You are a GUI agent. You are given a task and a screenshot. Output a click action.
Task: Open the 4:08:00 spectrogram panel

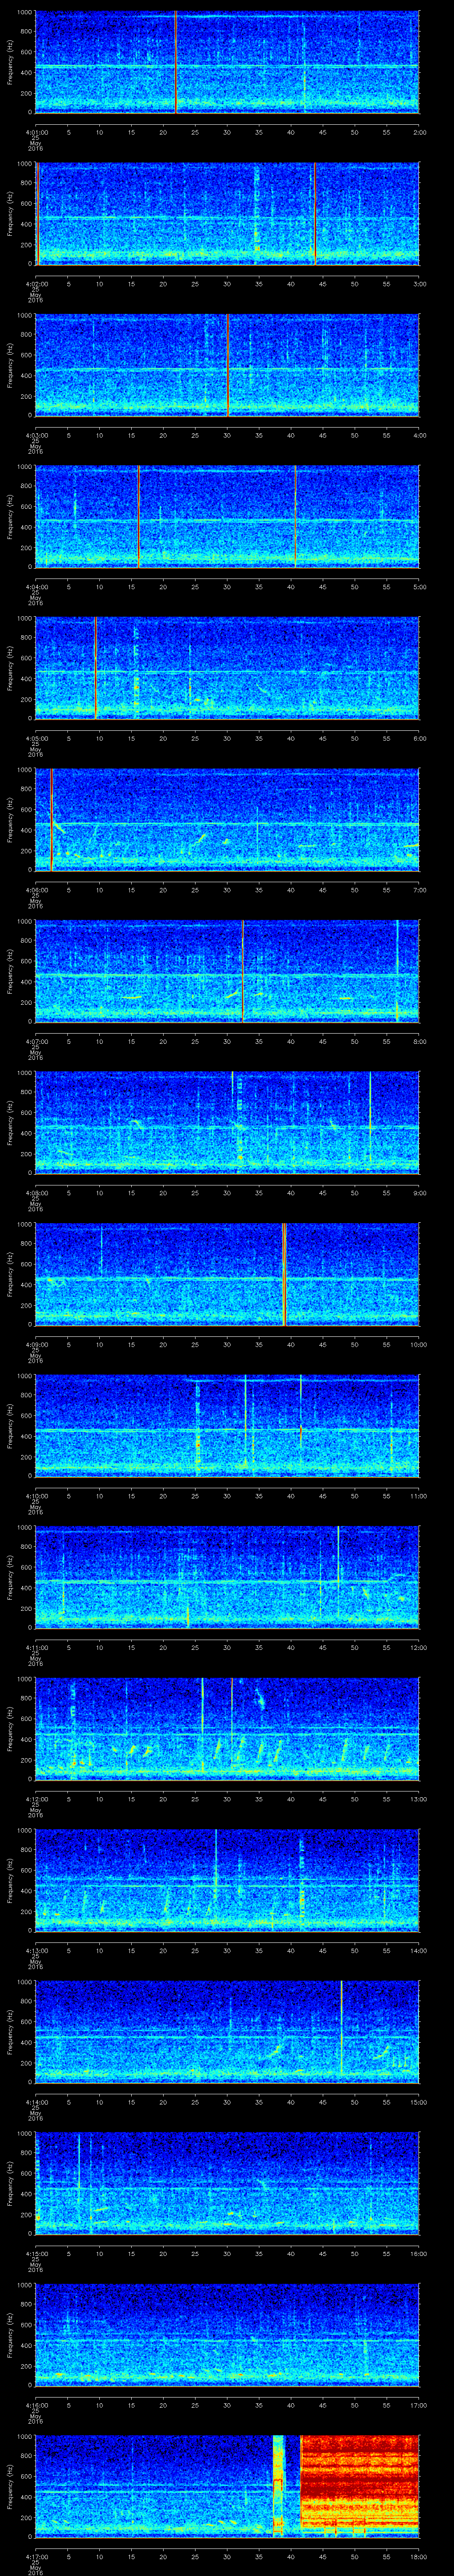pyautogui.click(x=227, y=1123)
